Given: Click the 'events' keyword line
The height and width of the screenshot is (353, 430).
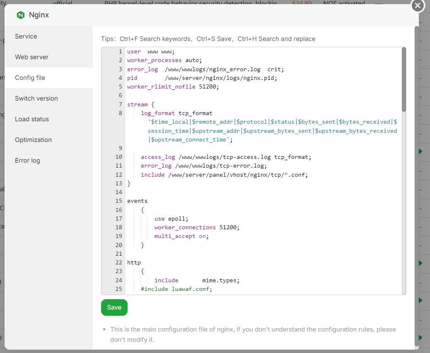Looking at the screenshot, I should tap(137, 201).
